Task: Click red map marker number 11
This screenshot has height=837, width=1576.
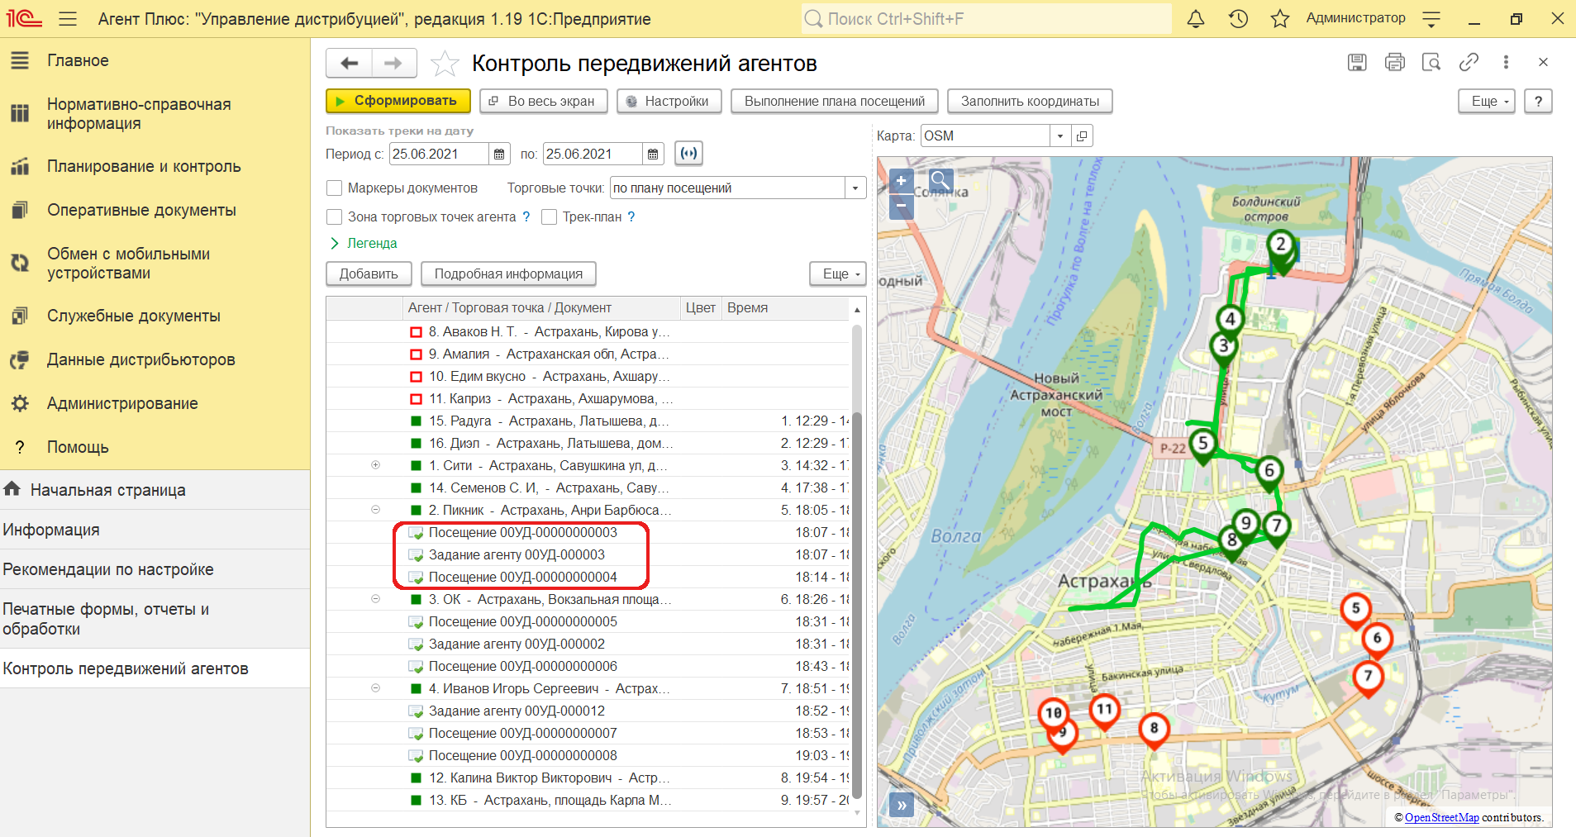Action: coord(1104,711)
